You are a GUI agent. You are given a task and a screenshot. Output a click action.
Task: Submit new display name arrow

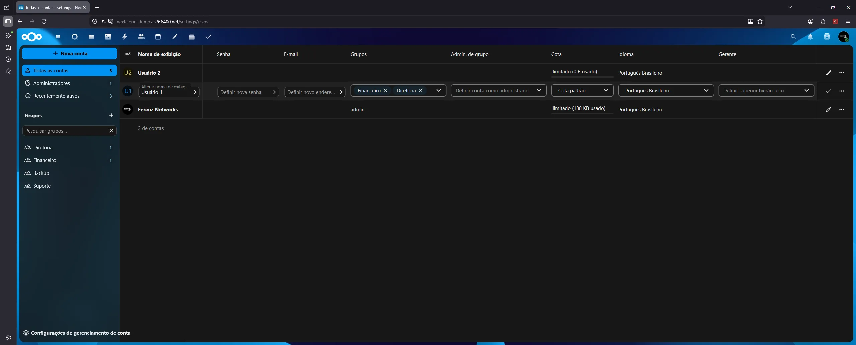click(194, 92)
